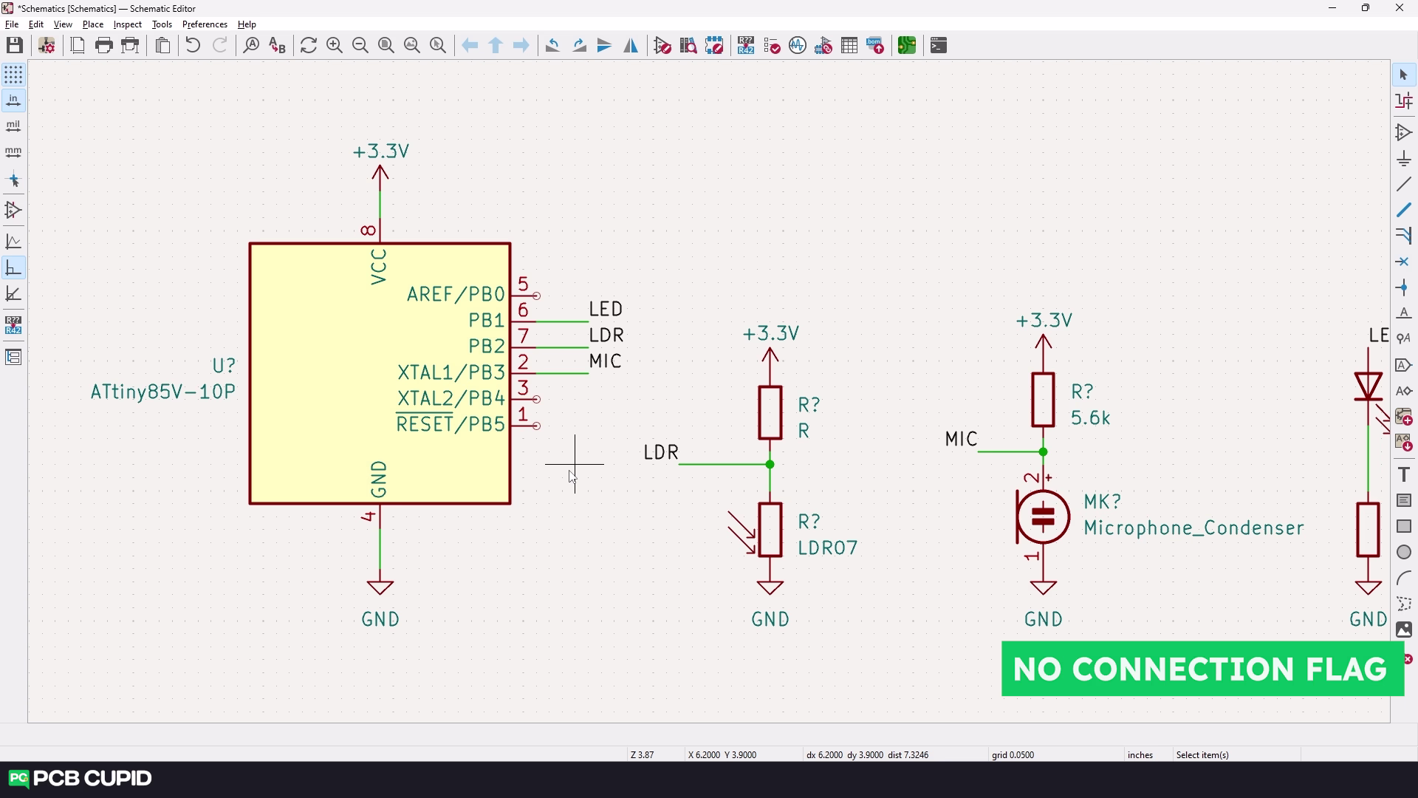Select the Add power symbol tool

coord(1403,159)
